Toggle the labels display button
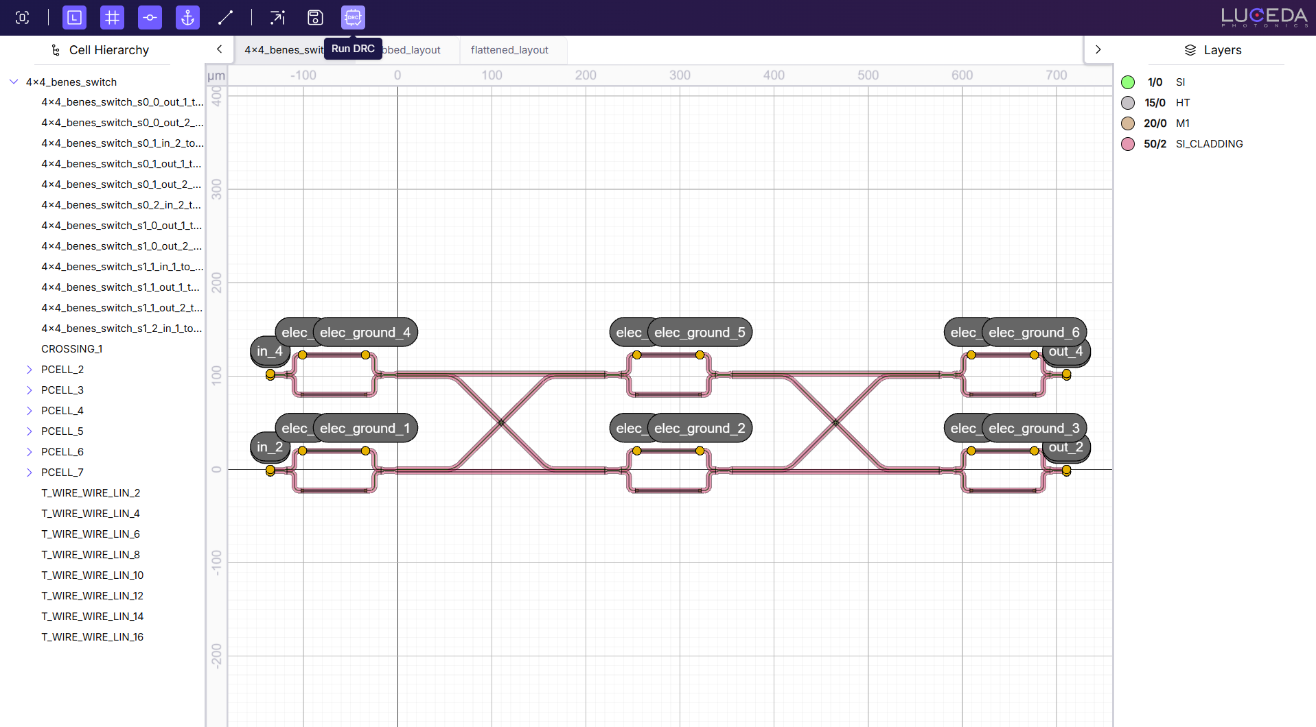 (74, 18)
